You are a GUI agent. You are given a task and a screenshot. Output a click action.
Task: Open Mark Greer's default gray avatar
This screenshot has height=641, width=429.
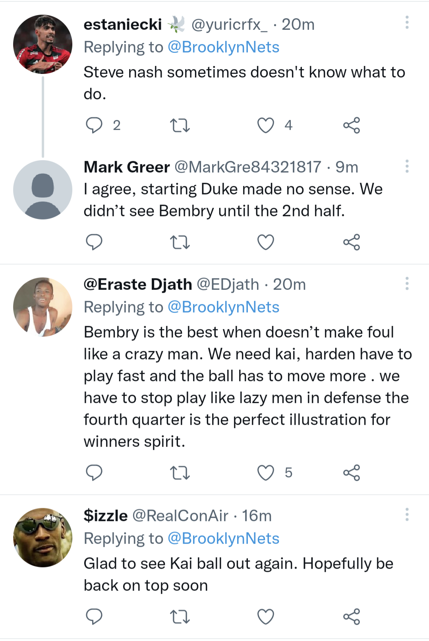click(x=43, y=190)
